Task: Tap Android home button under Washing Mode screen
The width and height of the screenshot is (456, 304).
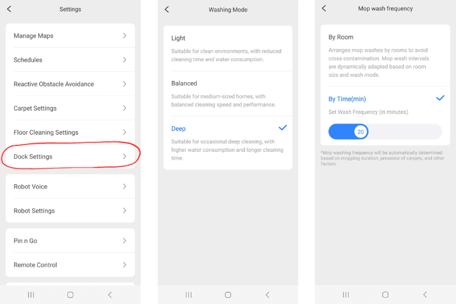Action: 228,295
